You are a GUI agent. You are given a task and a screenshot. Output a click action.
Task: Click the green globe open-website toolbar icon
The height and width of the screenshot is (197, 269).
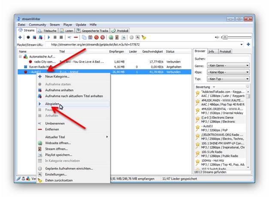point(111,37)
